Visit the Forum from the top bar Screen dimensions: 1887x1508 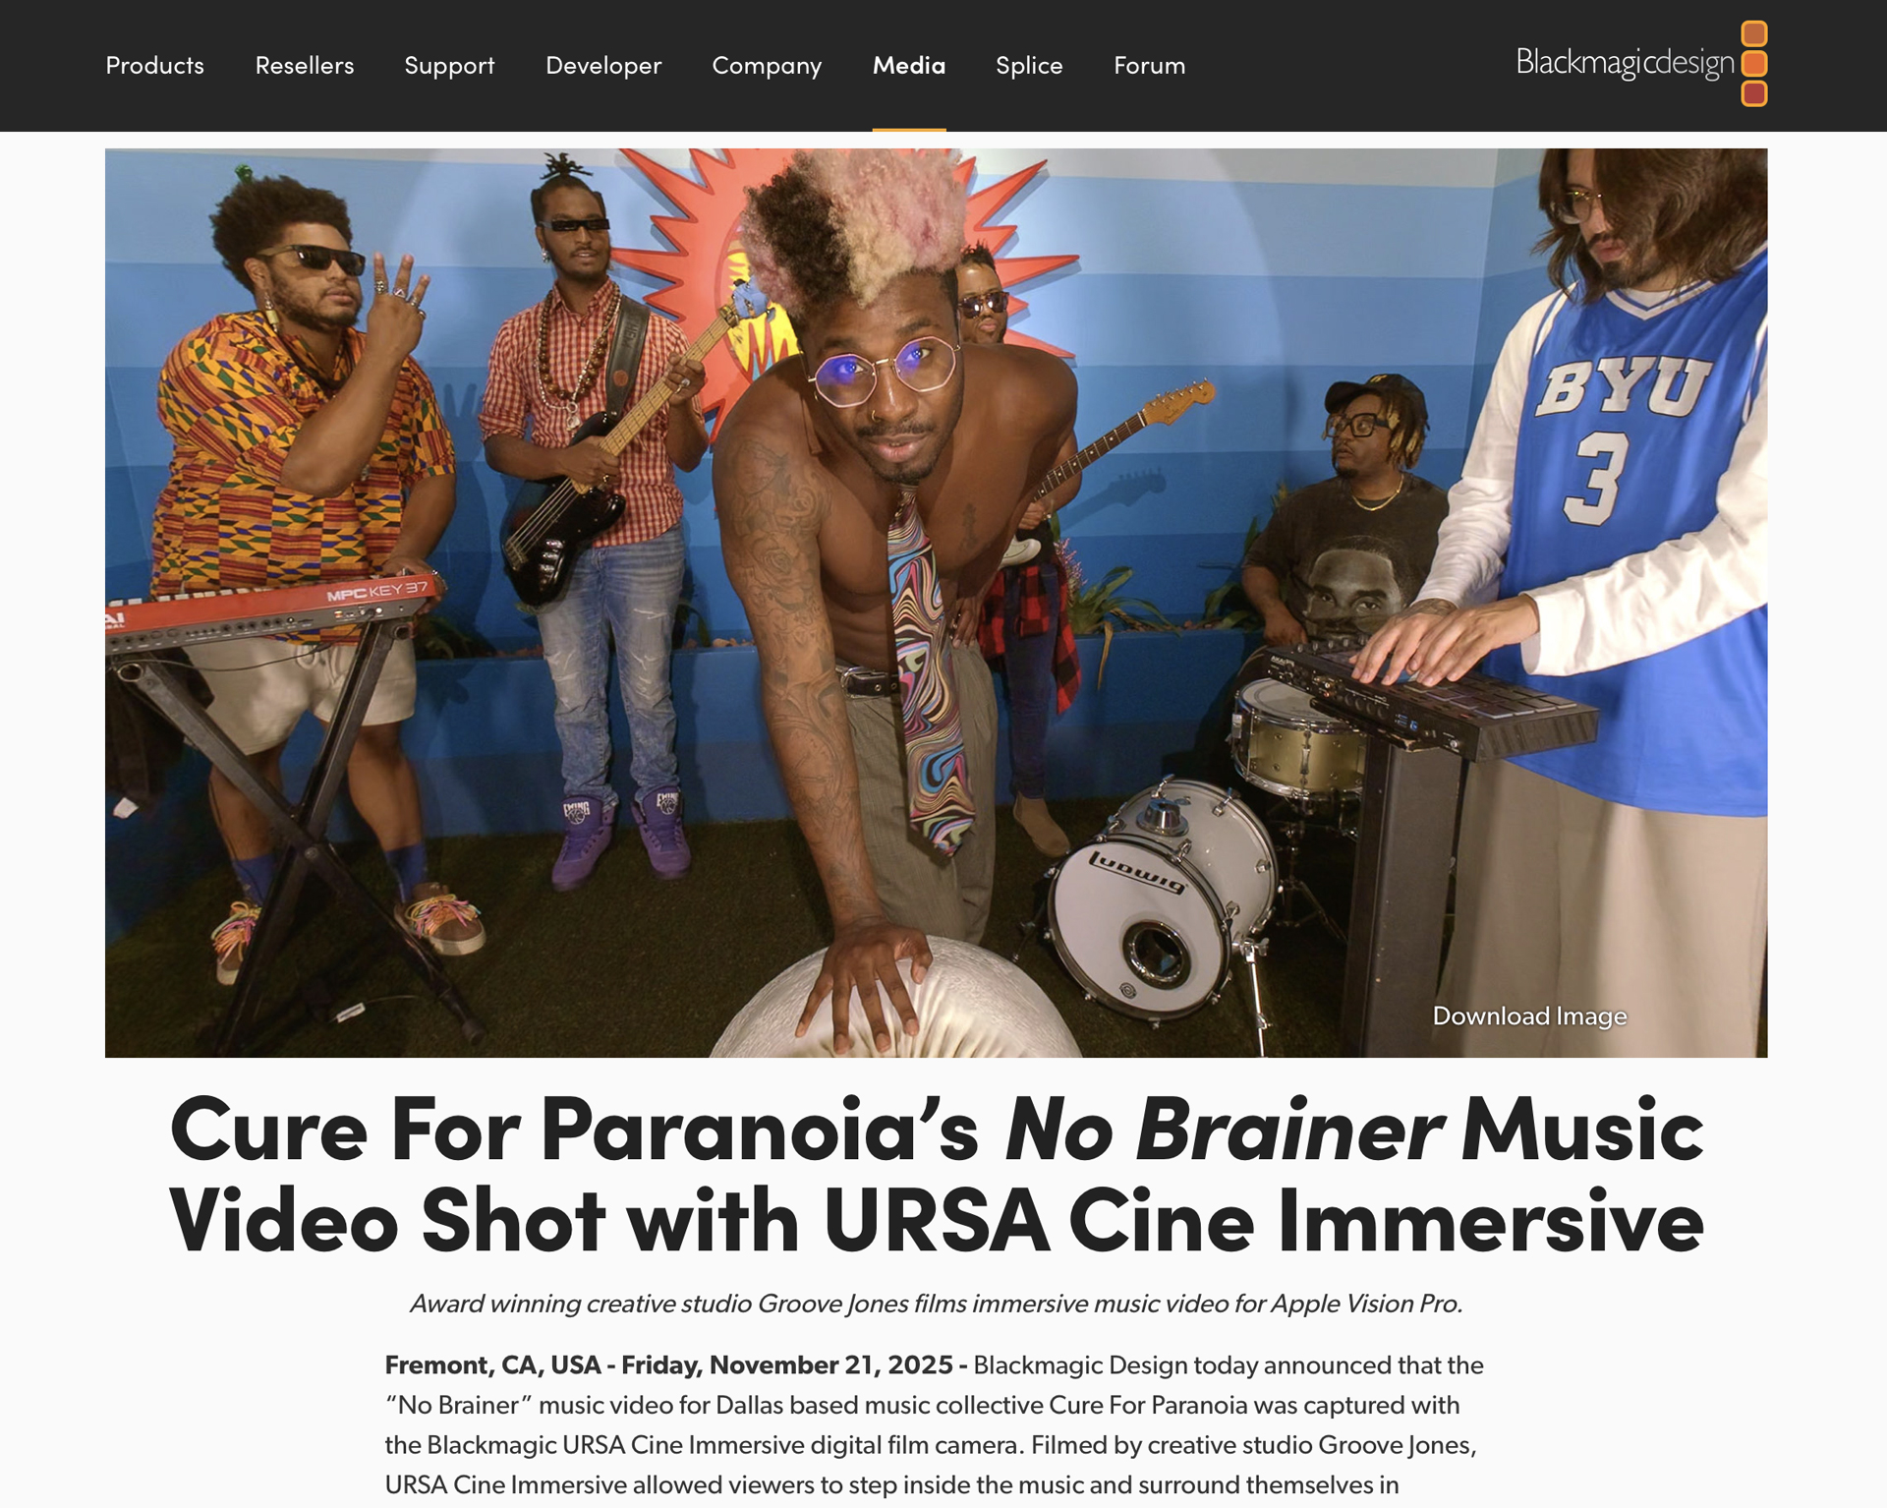[x=1149, y=66]
